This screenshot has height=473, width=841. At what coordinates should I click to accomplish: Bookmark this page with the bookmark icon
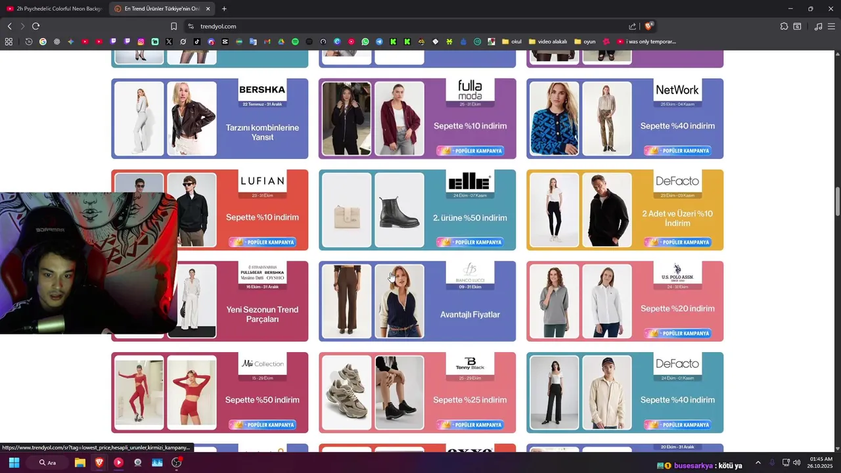point(173,26)
